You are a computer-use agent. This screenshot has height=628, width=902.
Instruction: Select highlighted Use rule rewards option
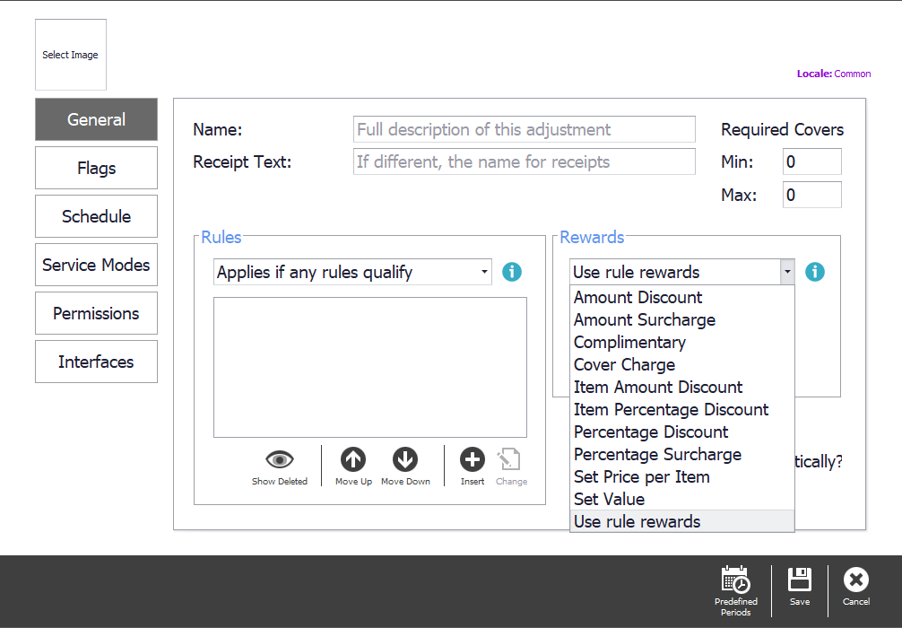682,521
